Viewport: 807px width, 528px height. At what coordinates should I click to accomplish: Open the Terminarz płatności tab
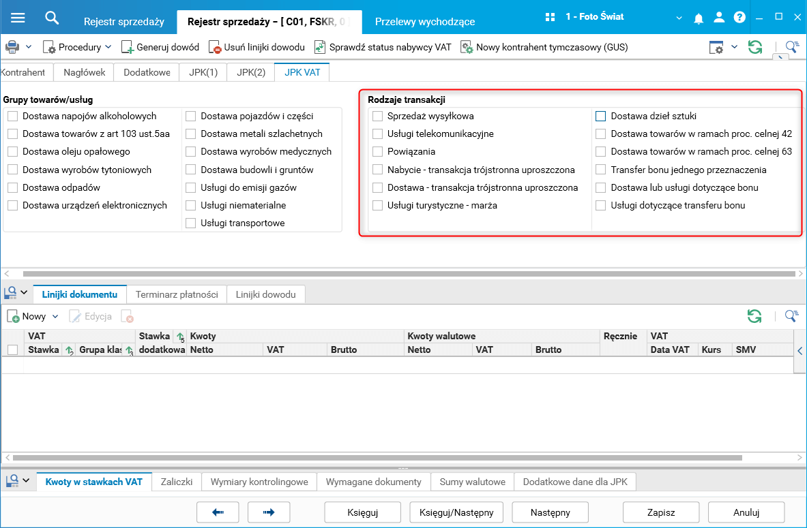[177, 294]
